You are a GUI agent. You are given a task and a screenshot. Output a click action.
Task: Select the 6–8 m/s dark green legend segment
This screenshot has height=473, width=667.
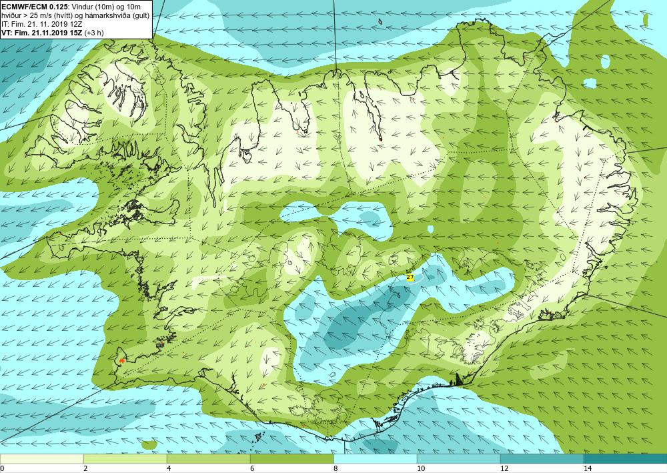[292, 458]
